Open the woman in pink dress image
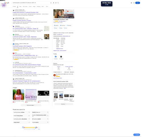Screen dimensions: 142x137 (18, 95)
